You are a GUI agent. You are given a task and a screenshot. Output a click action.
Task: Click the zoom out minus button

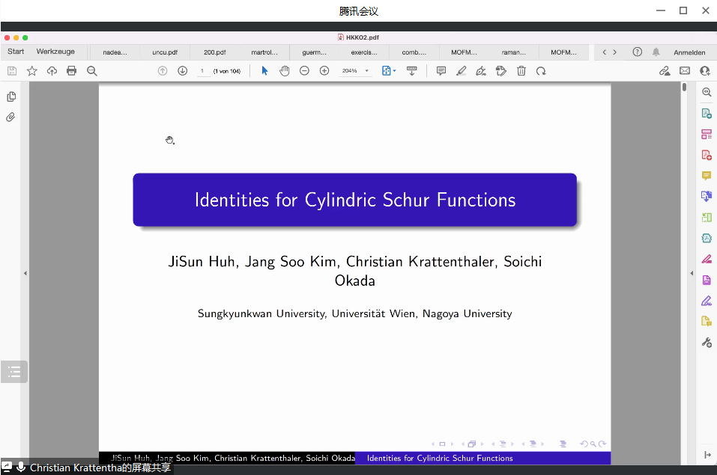click(304, 70)
